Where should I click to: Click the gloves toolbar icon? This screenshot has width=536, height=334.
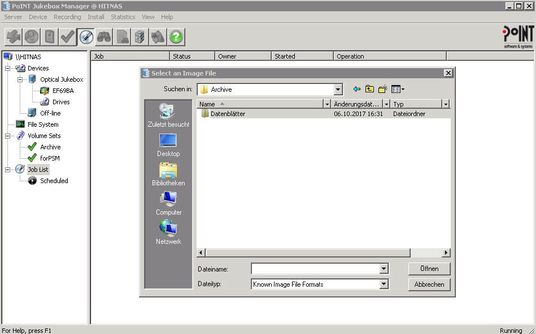coord(158,37)
